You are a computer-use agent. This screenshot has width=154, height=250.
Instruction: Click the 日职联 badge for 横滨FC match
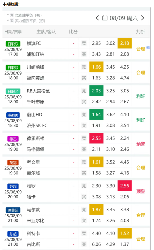click(13, 44)
